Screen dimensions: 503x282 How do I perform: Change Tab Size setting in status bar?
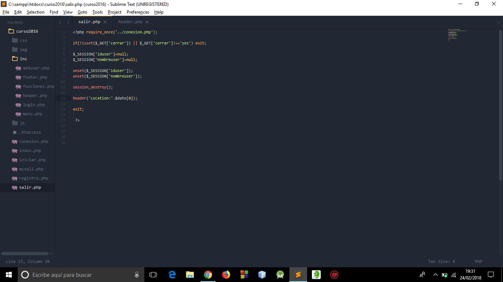point(442,261)
